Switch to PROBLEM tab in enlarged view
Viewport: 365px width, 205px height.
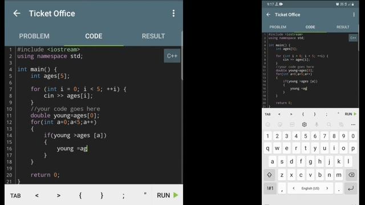pyautogui.click(x=34, y=36)
